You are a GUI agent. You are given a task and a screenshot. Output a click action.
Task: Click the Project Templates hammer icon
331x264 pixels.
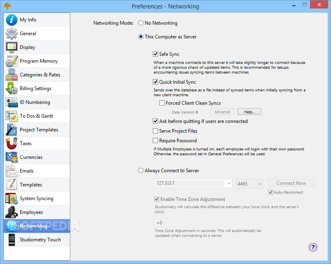[12, 130]
